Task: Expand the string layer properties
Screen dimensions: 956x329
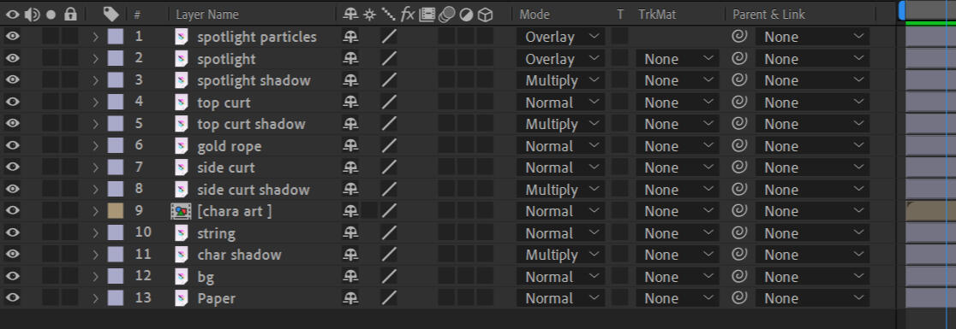Action: point(95,233)
